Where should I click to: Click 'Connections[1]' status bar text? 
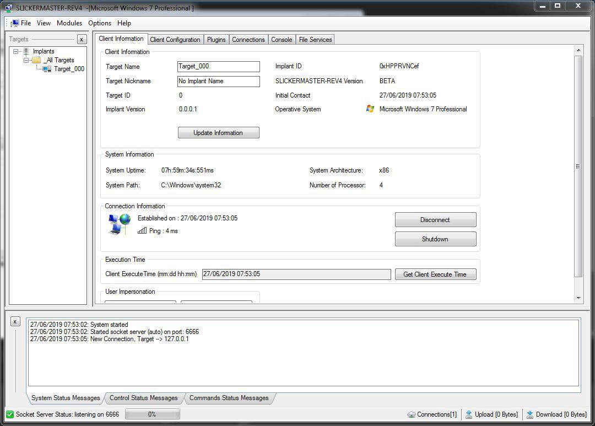coord(437,414)
